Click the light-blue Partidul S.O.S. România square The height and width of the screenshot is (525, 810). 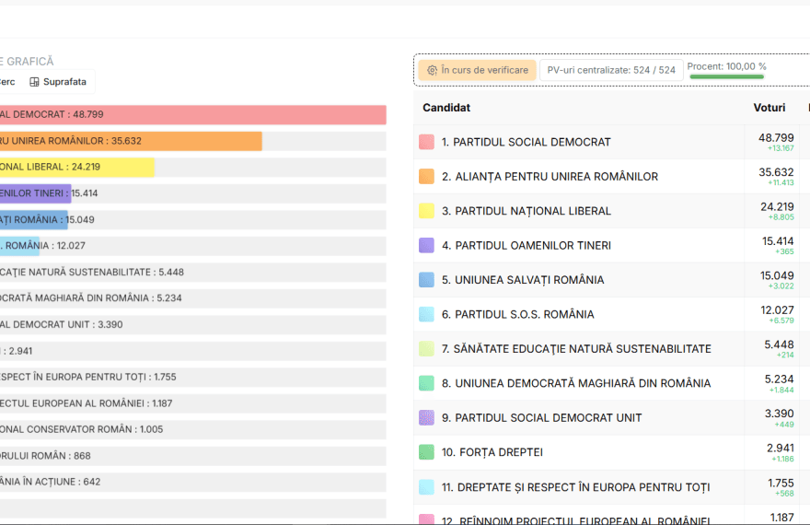click(426, 314)
